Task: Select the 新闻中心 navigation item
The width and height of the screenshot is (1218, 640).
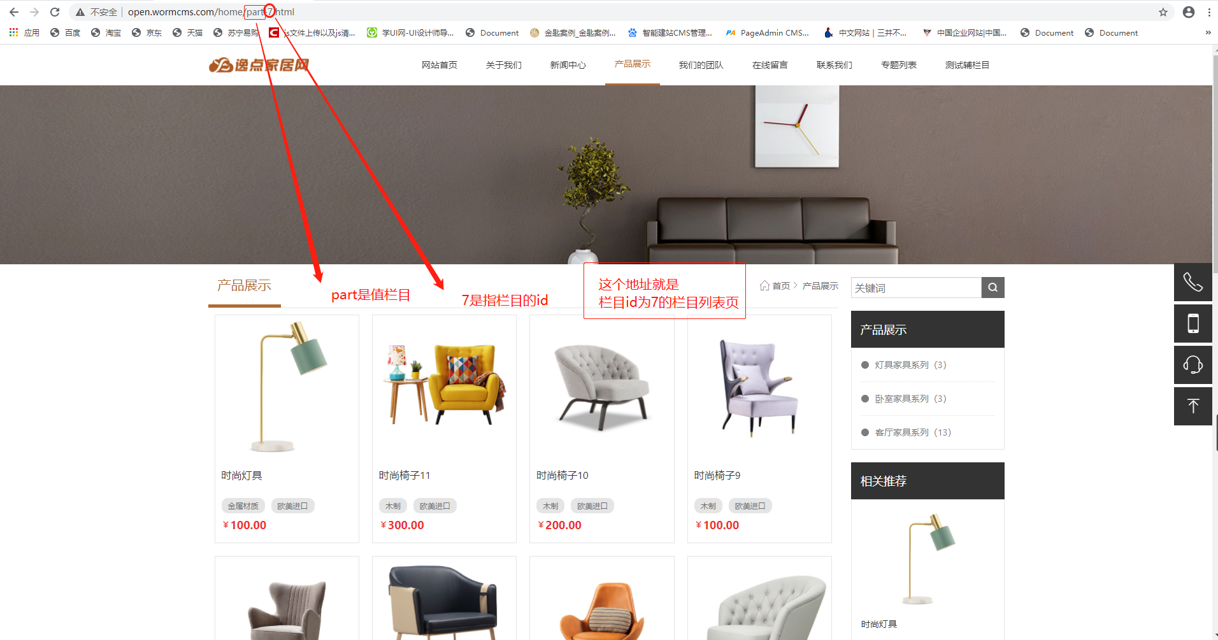Action: click(568, 65)
